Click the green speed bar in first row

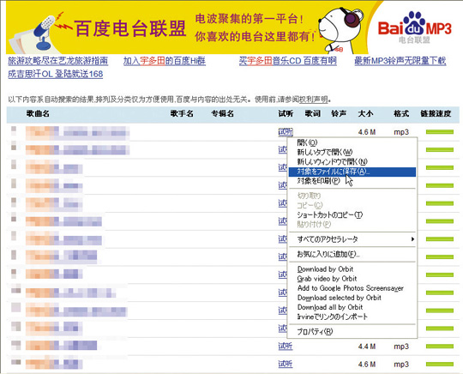(440, 132)
